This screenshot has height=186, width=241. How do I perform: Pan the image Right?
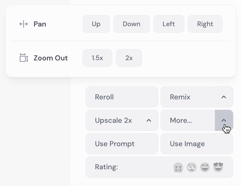coord(205,24)
